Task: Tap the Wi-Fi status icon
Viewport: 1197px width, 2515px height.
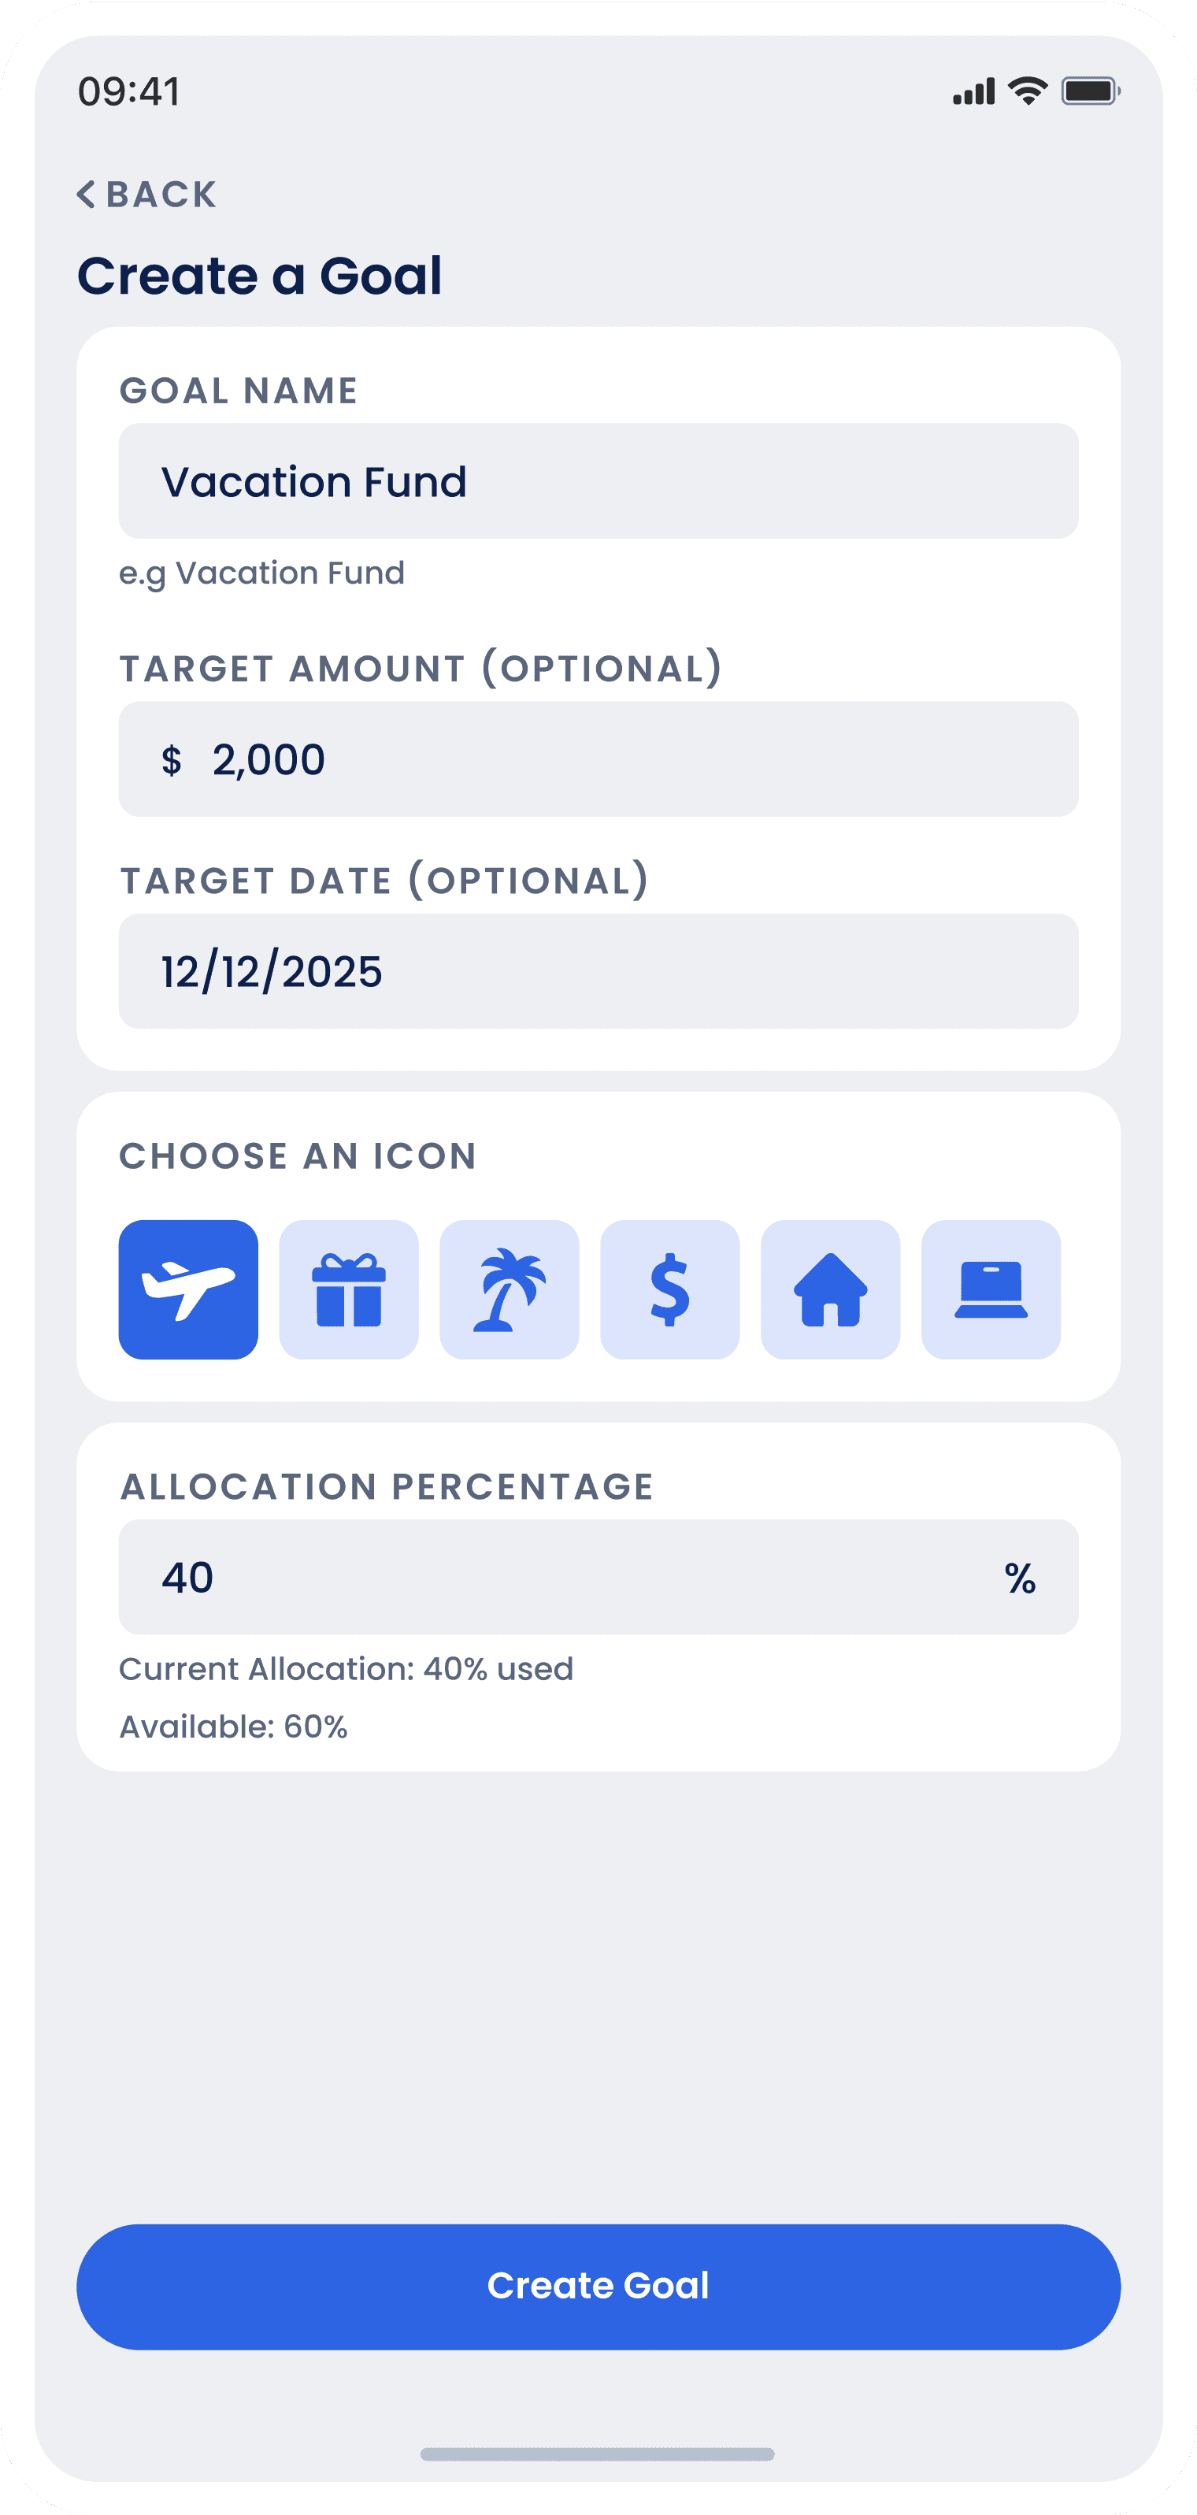Action: click(1028, 91)
